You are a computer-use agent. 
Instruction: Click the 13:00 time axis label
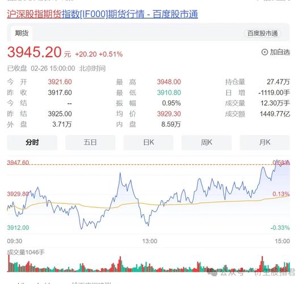pyautogui.click(x=149, y=241)
